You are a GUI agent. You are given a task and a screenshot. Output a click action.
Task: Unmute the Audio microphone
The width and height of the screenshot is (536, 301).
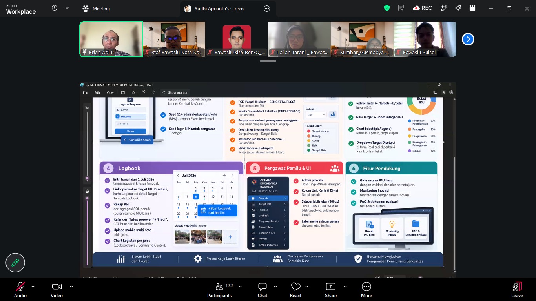pos(20,290)
